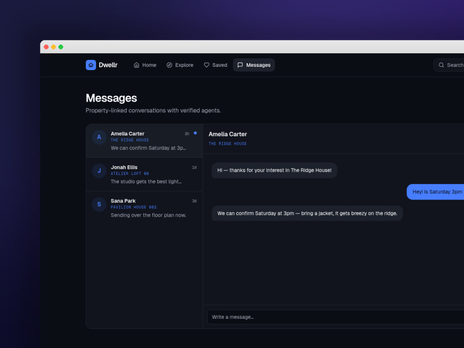Click Jonah Ellis's avatar J

[x=99, y=171]
